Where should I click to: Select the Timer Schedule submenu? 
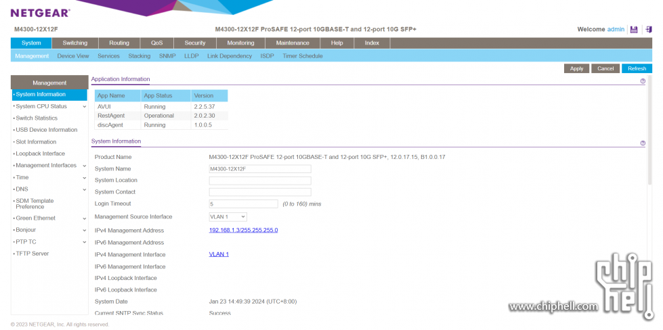coord(303,55)
